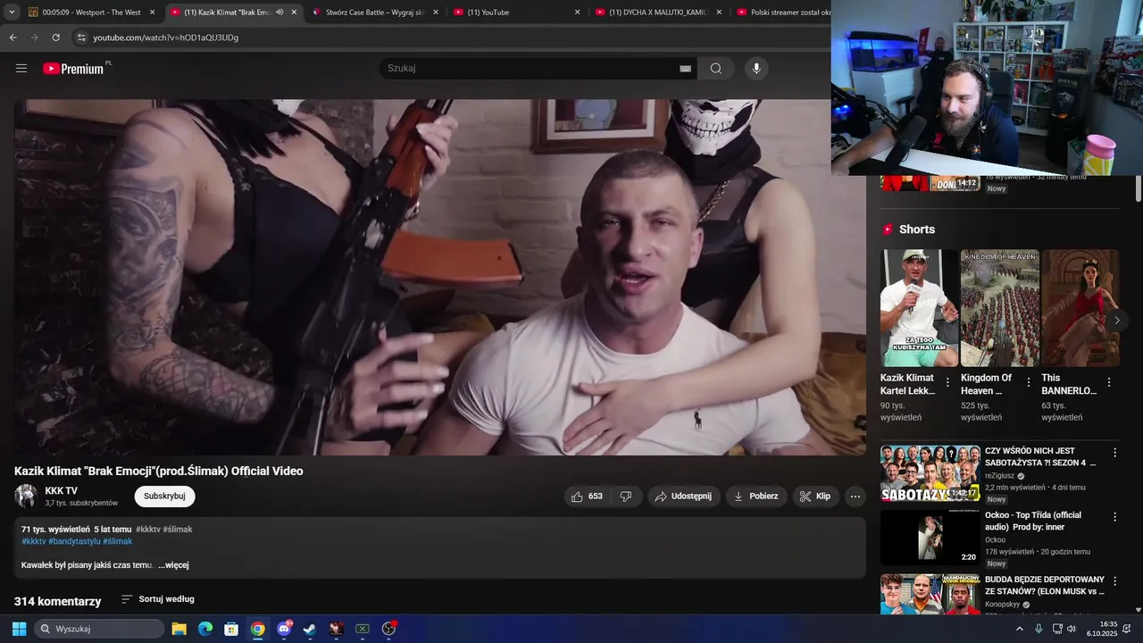Open options for BUDDA BĘDZIE DEPORTOWANY video
Viewport: 1143px width, 643px height.
(x=1114, y=580)
